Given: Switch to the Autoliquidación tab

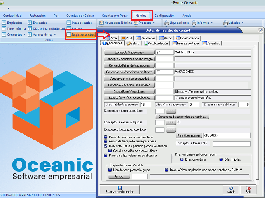Looking at the screenshot, I should tap(156, 43).
